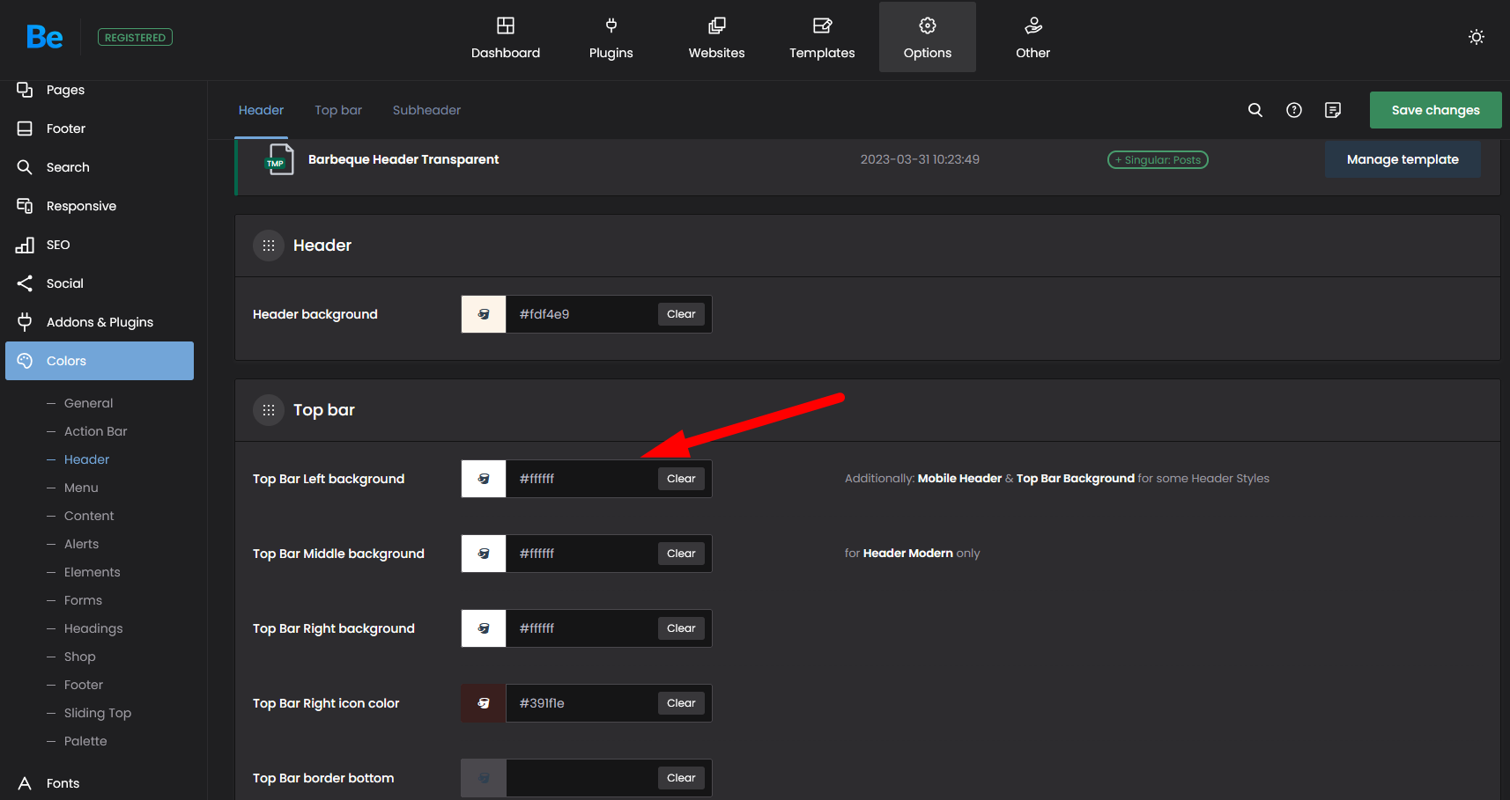Click the Save changes button
This screenshot has height=800, width=1510.
1435,110
